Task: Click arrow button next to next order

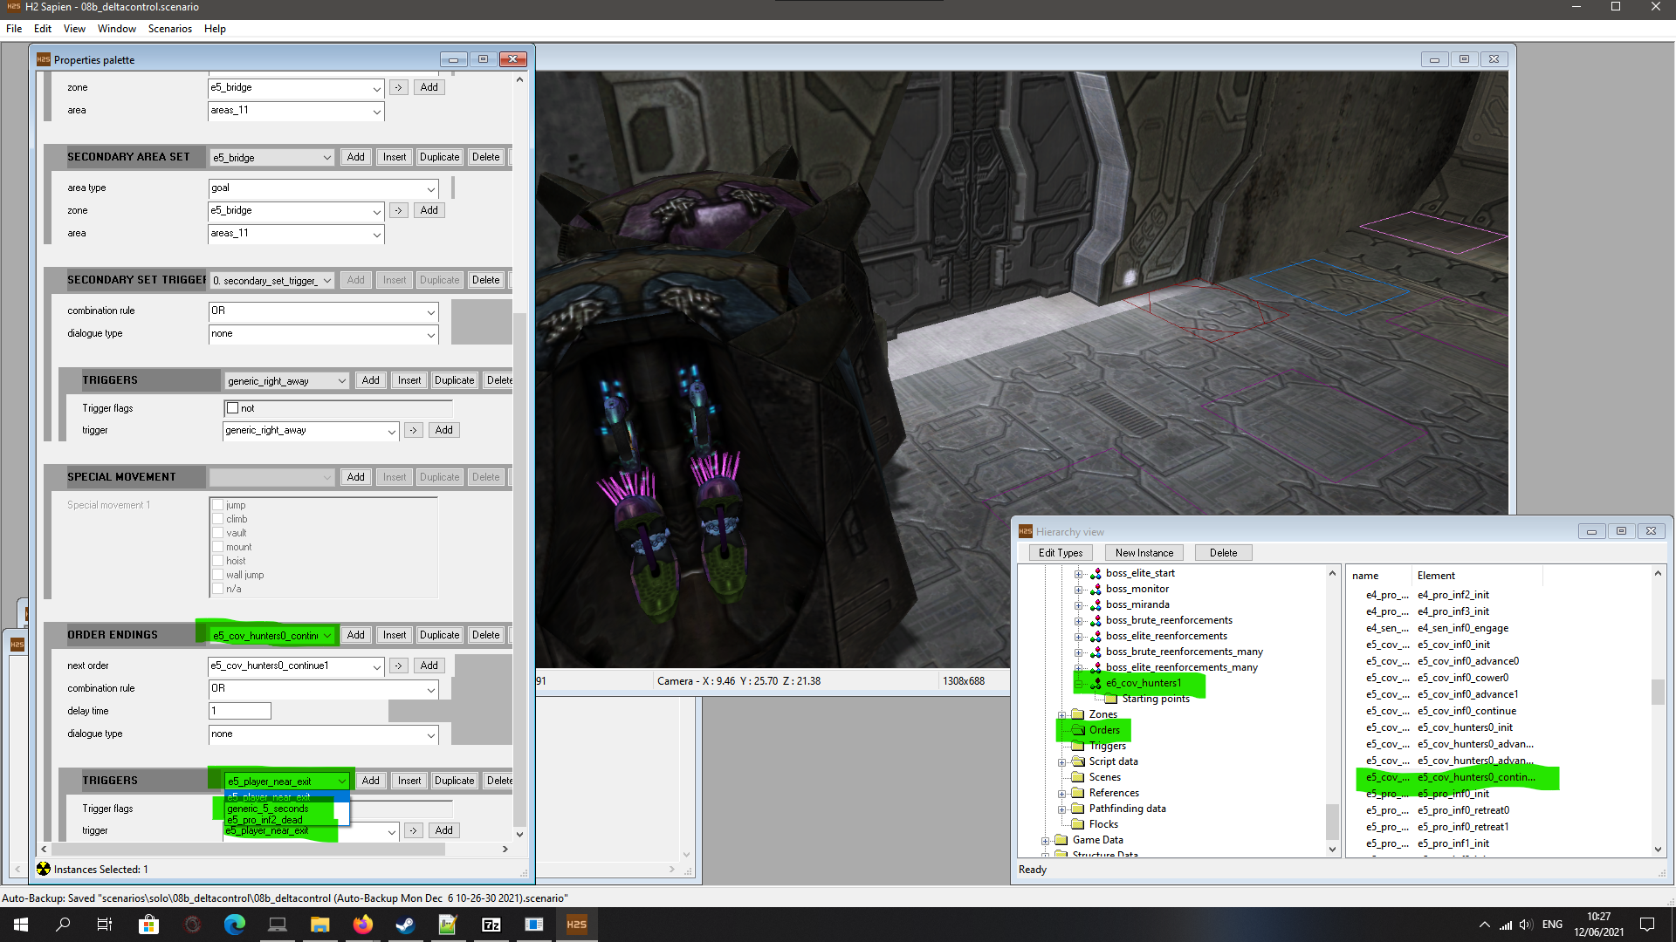Action: (398, 666)
